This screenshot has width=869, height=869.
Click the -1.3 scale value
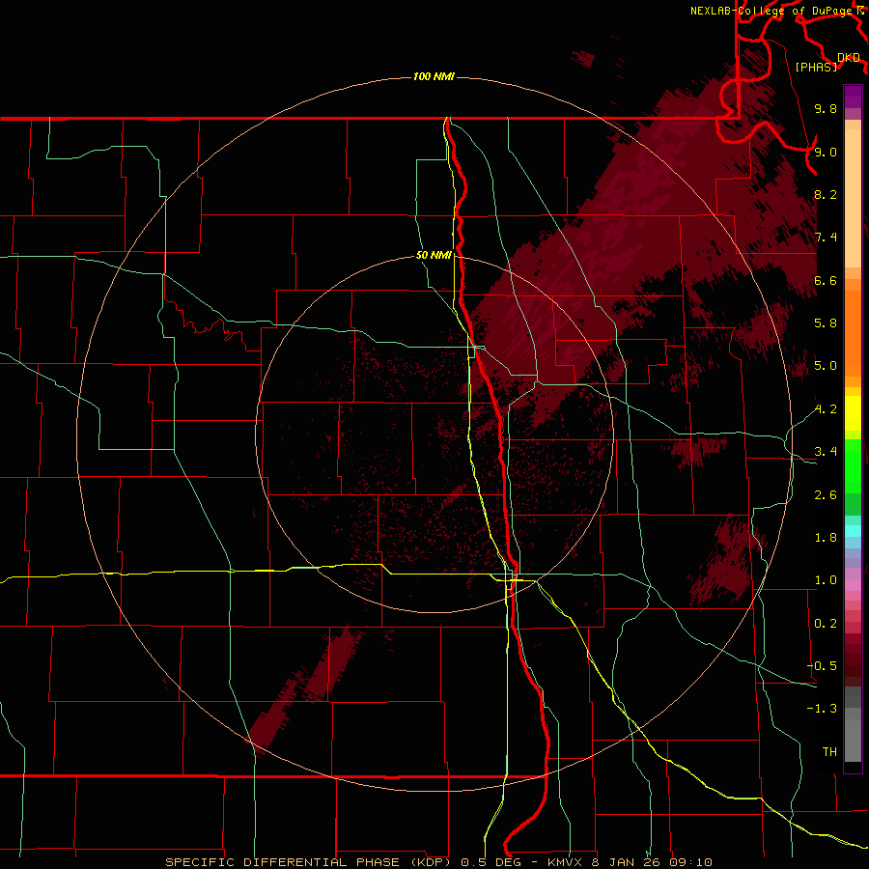pos(822,709)
